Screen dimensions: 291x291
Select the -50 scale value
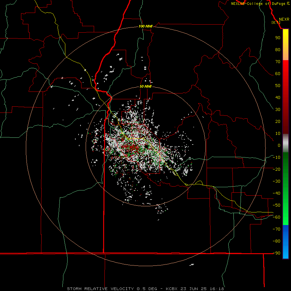(x=276, y=205)
